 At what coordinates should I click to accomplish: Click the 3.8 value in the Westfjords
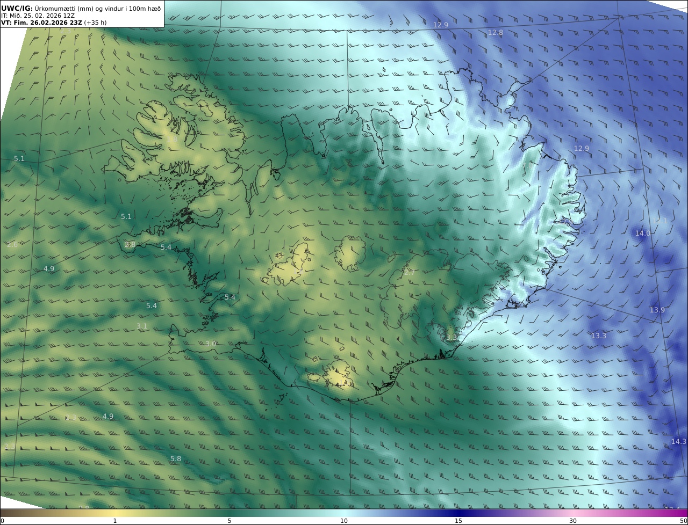tap(172, 140)
